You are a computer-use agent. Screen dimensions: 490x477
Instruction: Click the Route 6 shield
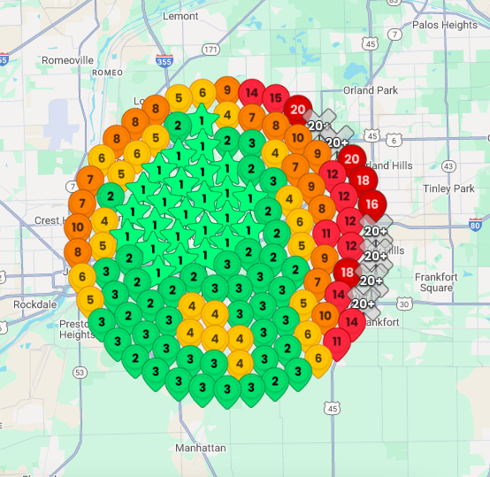[x=394, y=140]
